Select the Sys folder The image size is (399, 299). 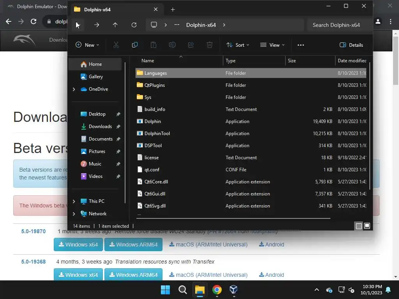point(251,97)
